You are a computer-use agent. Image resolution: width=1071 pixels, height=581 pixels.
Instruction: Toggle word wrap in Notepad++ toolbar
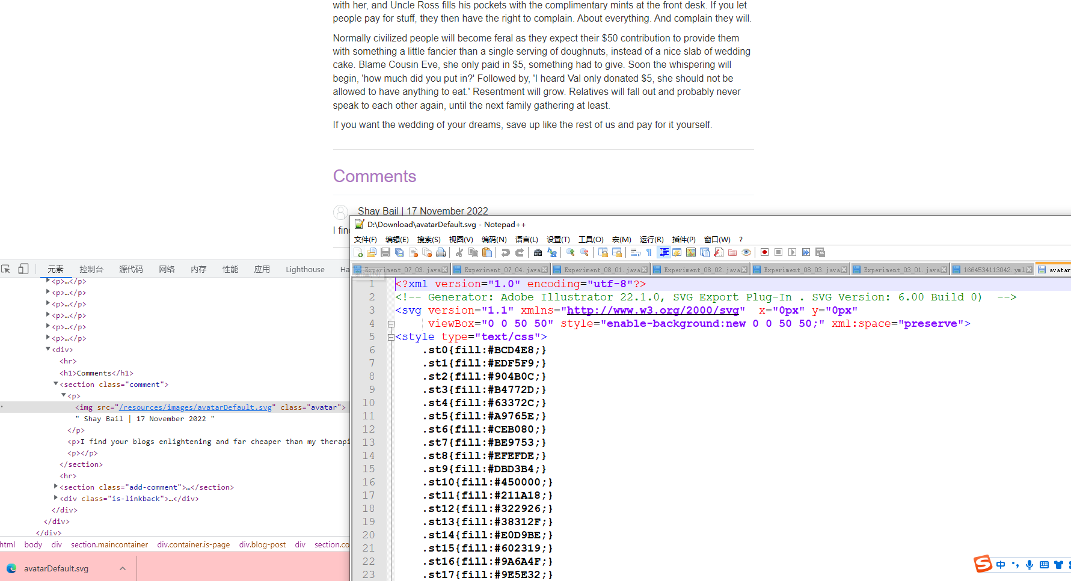[x=636, y=252]
